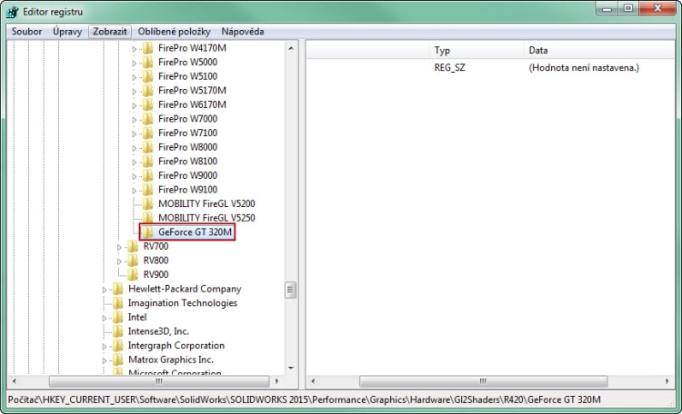Expand the FirePro W5170M key
Screen dimensions: 682x414
[x=135, y=92]
